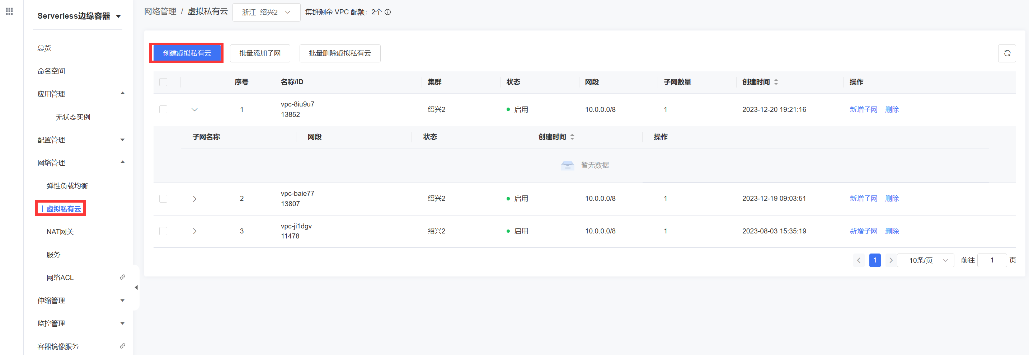Image resolution: width=1029 pixels, height=355 pixels.
Task: Open the 10条/页 page size dropdown
Action: [x=926, y=260]
